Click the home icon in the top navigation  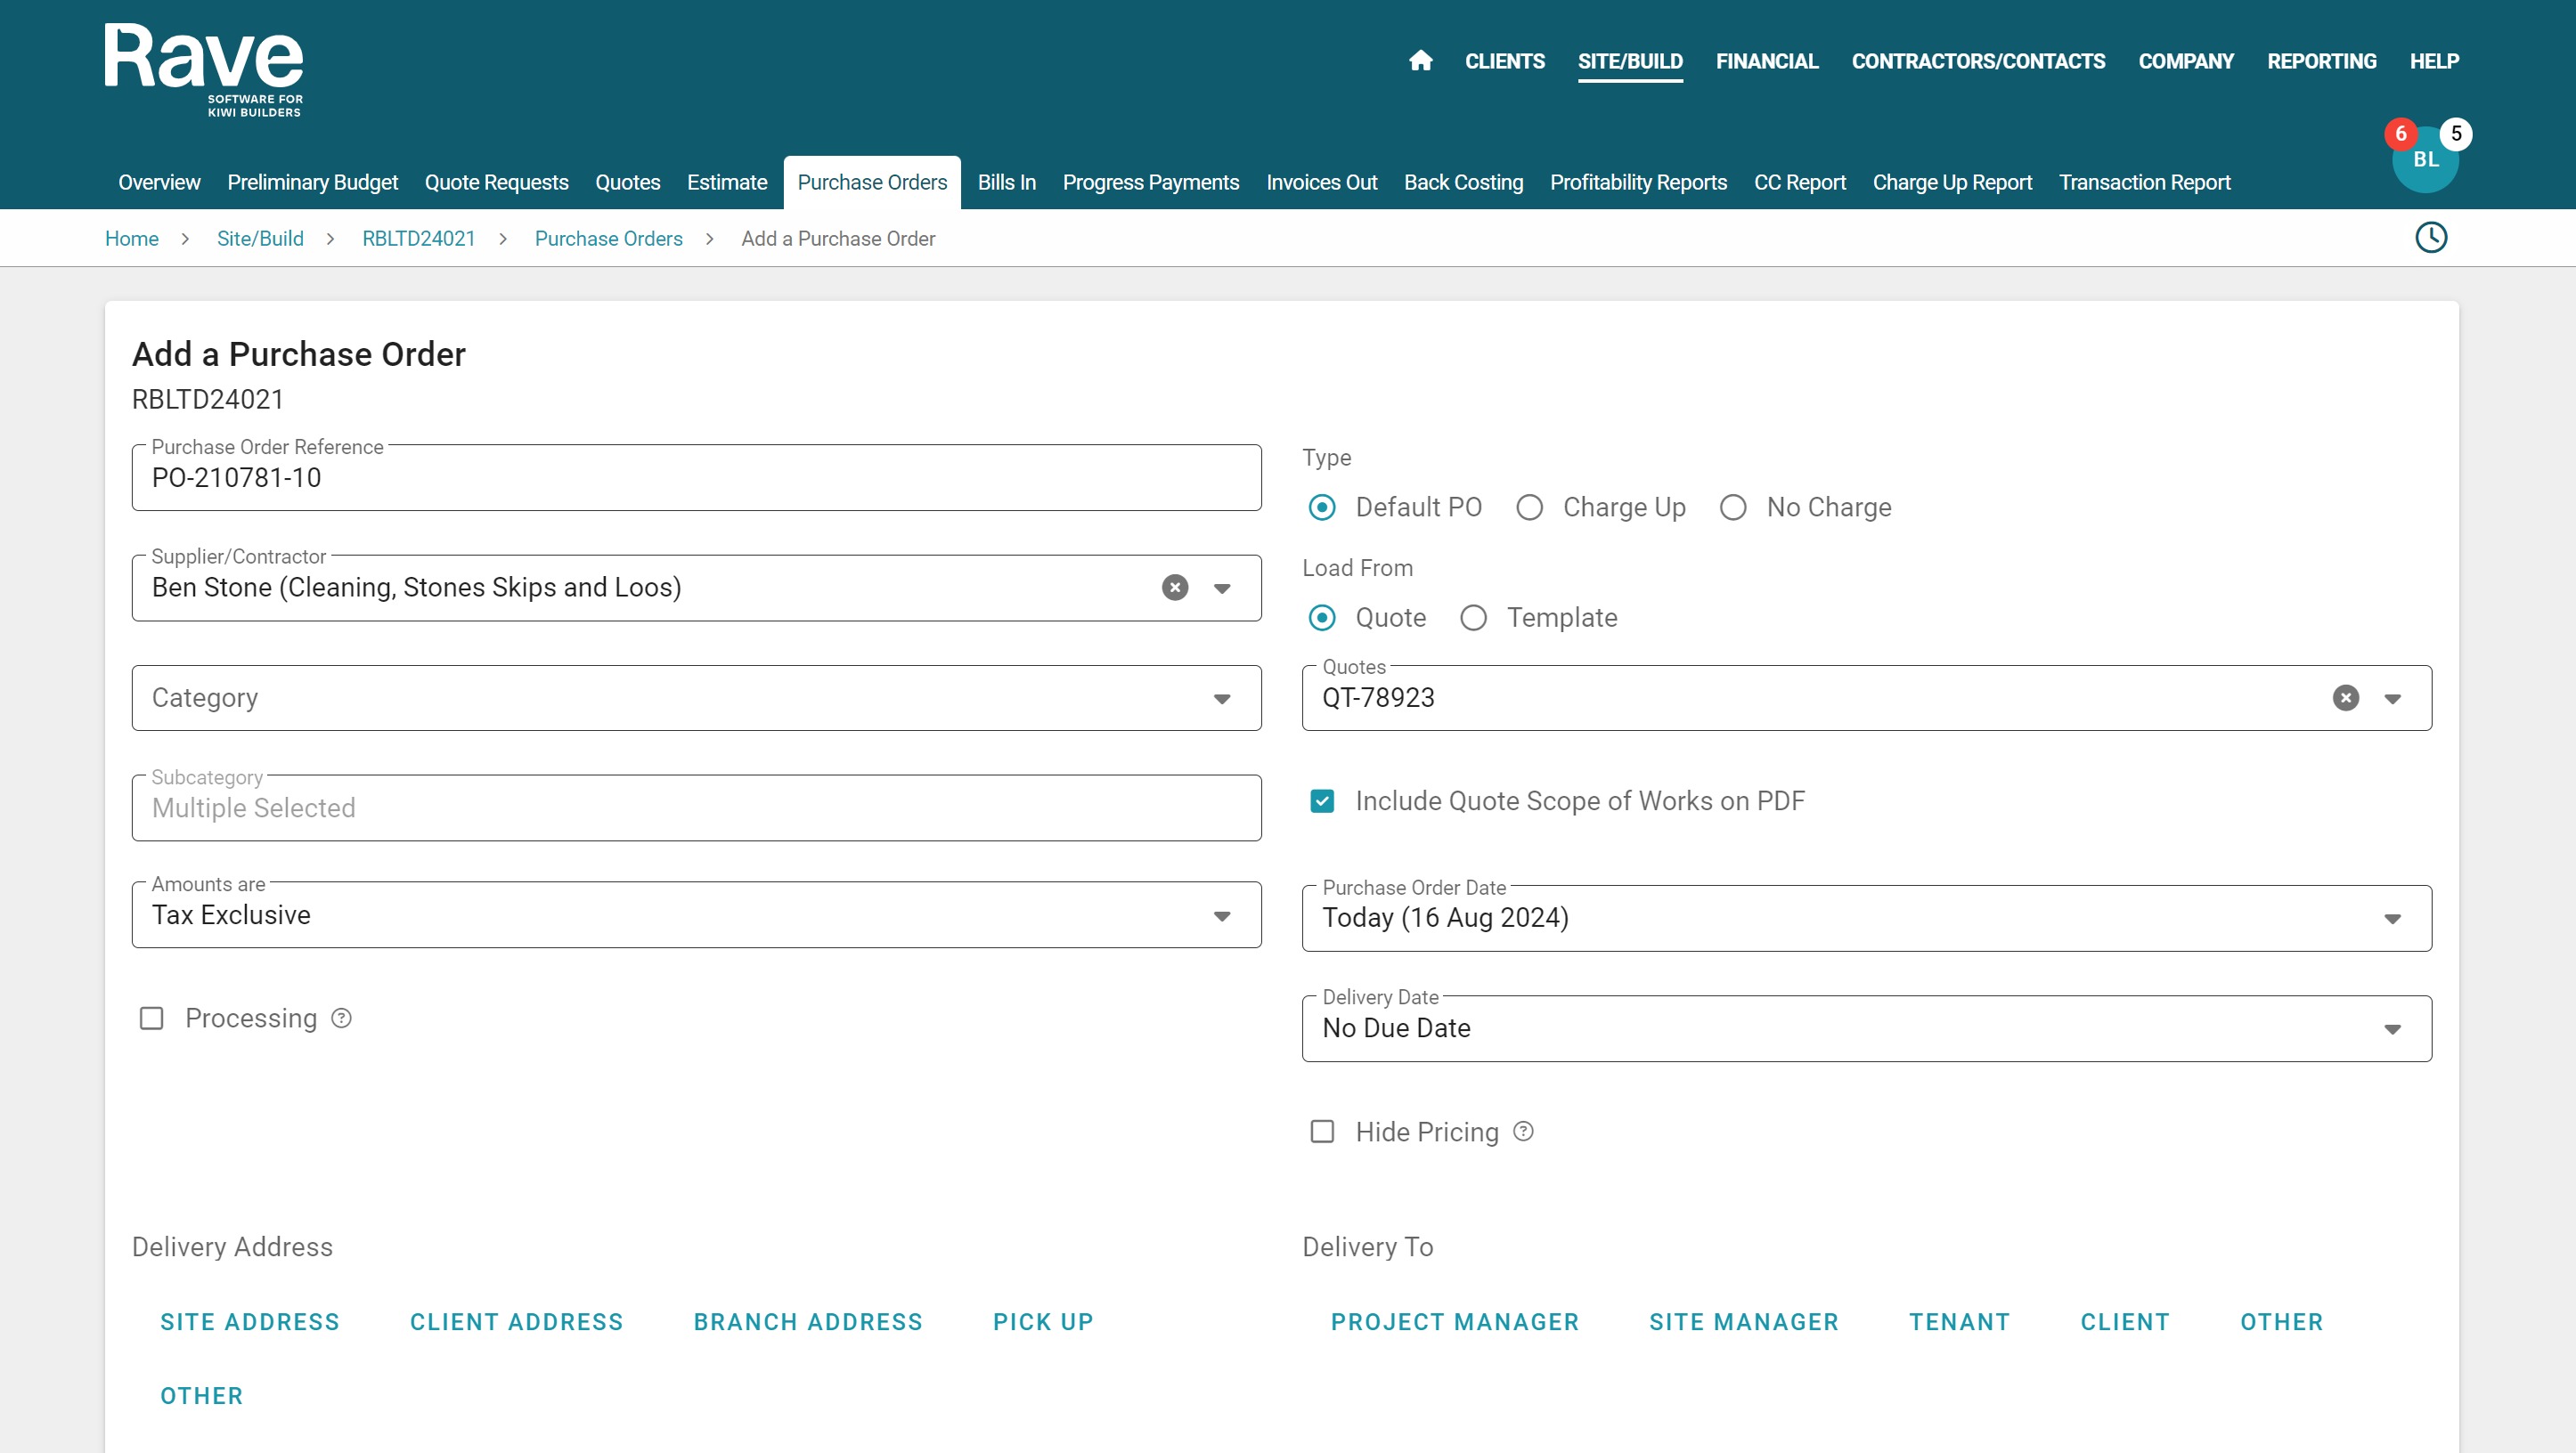pos(1420,61)
